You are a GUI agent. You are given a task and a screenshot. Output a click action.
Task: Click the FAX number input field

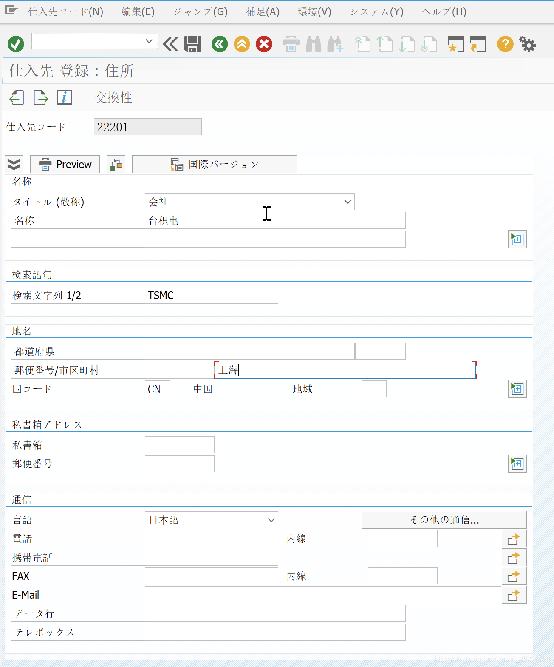(x=212, y=576)
